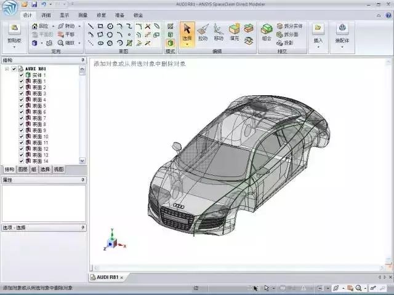Uncheck the 实体 1 checkbox

click(22, 75)
